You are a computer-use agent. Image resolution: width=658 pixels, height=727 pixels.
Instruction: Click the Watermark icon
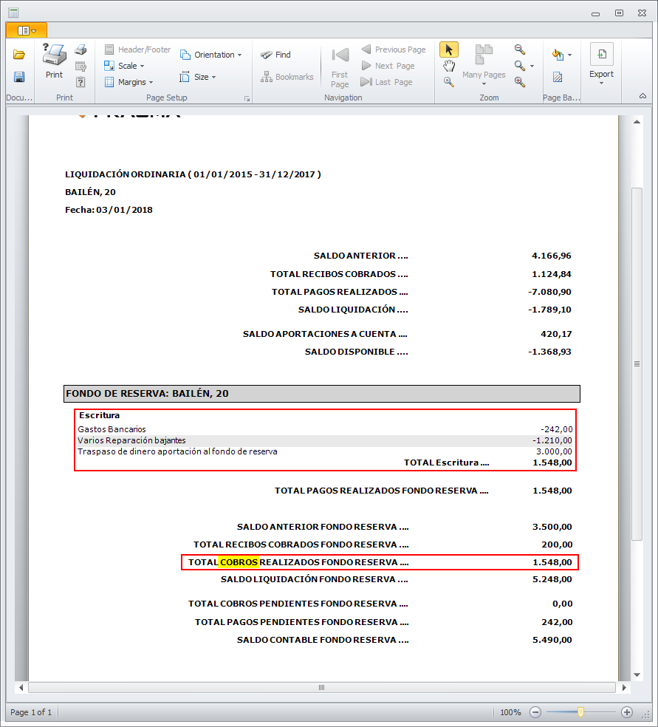[558, 77]
